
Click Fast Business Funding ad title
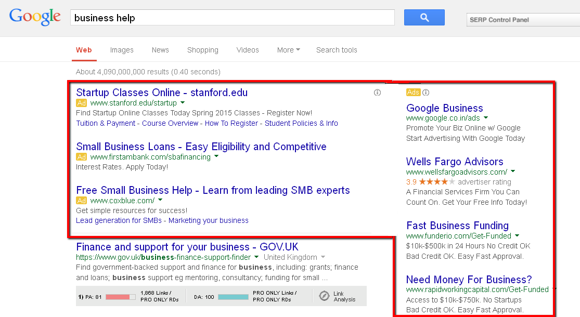[x=457, y=226]
